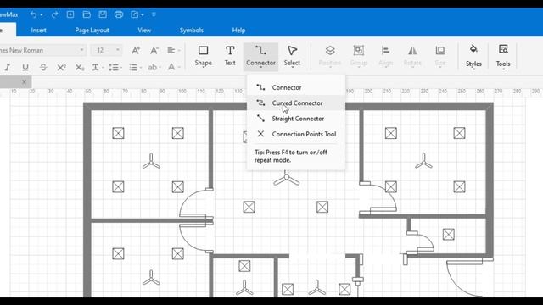Image resolution: width=543 pixels, height=305 pixels.
Task: Expand export options arrow
Action: [x=143, y=15]
